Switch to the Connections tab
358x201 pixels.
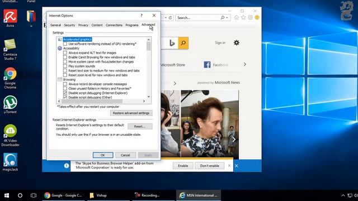[114, 25]
